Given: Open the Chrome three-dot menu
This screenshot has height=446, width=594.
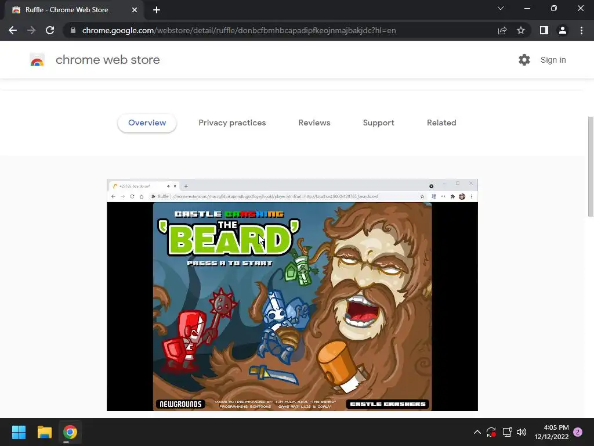Looking at the screenshot, I should point(581,30).
